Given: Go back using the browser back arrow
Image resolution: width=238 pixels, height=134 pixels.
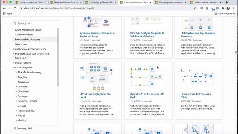Looking at the screenshot, I should click(4, 8).
